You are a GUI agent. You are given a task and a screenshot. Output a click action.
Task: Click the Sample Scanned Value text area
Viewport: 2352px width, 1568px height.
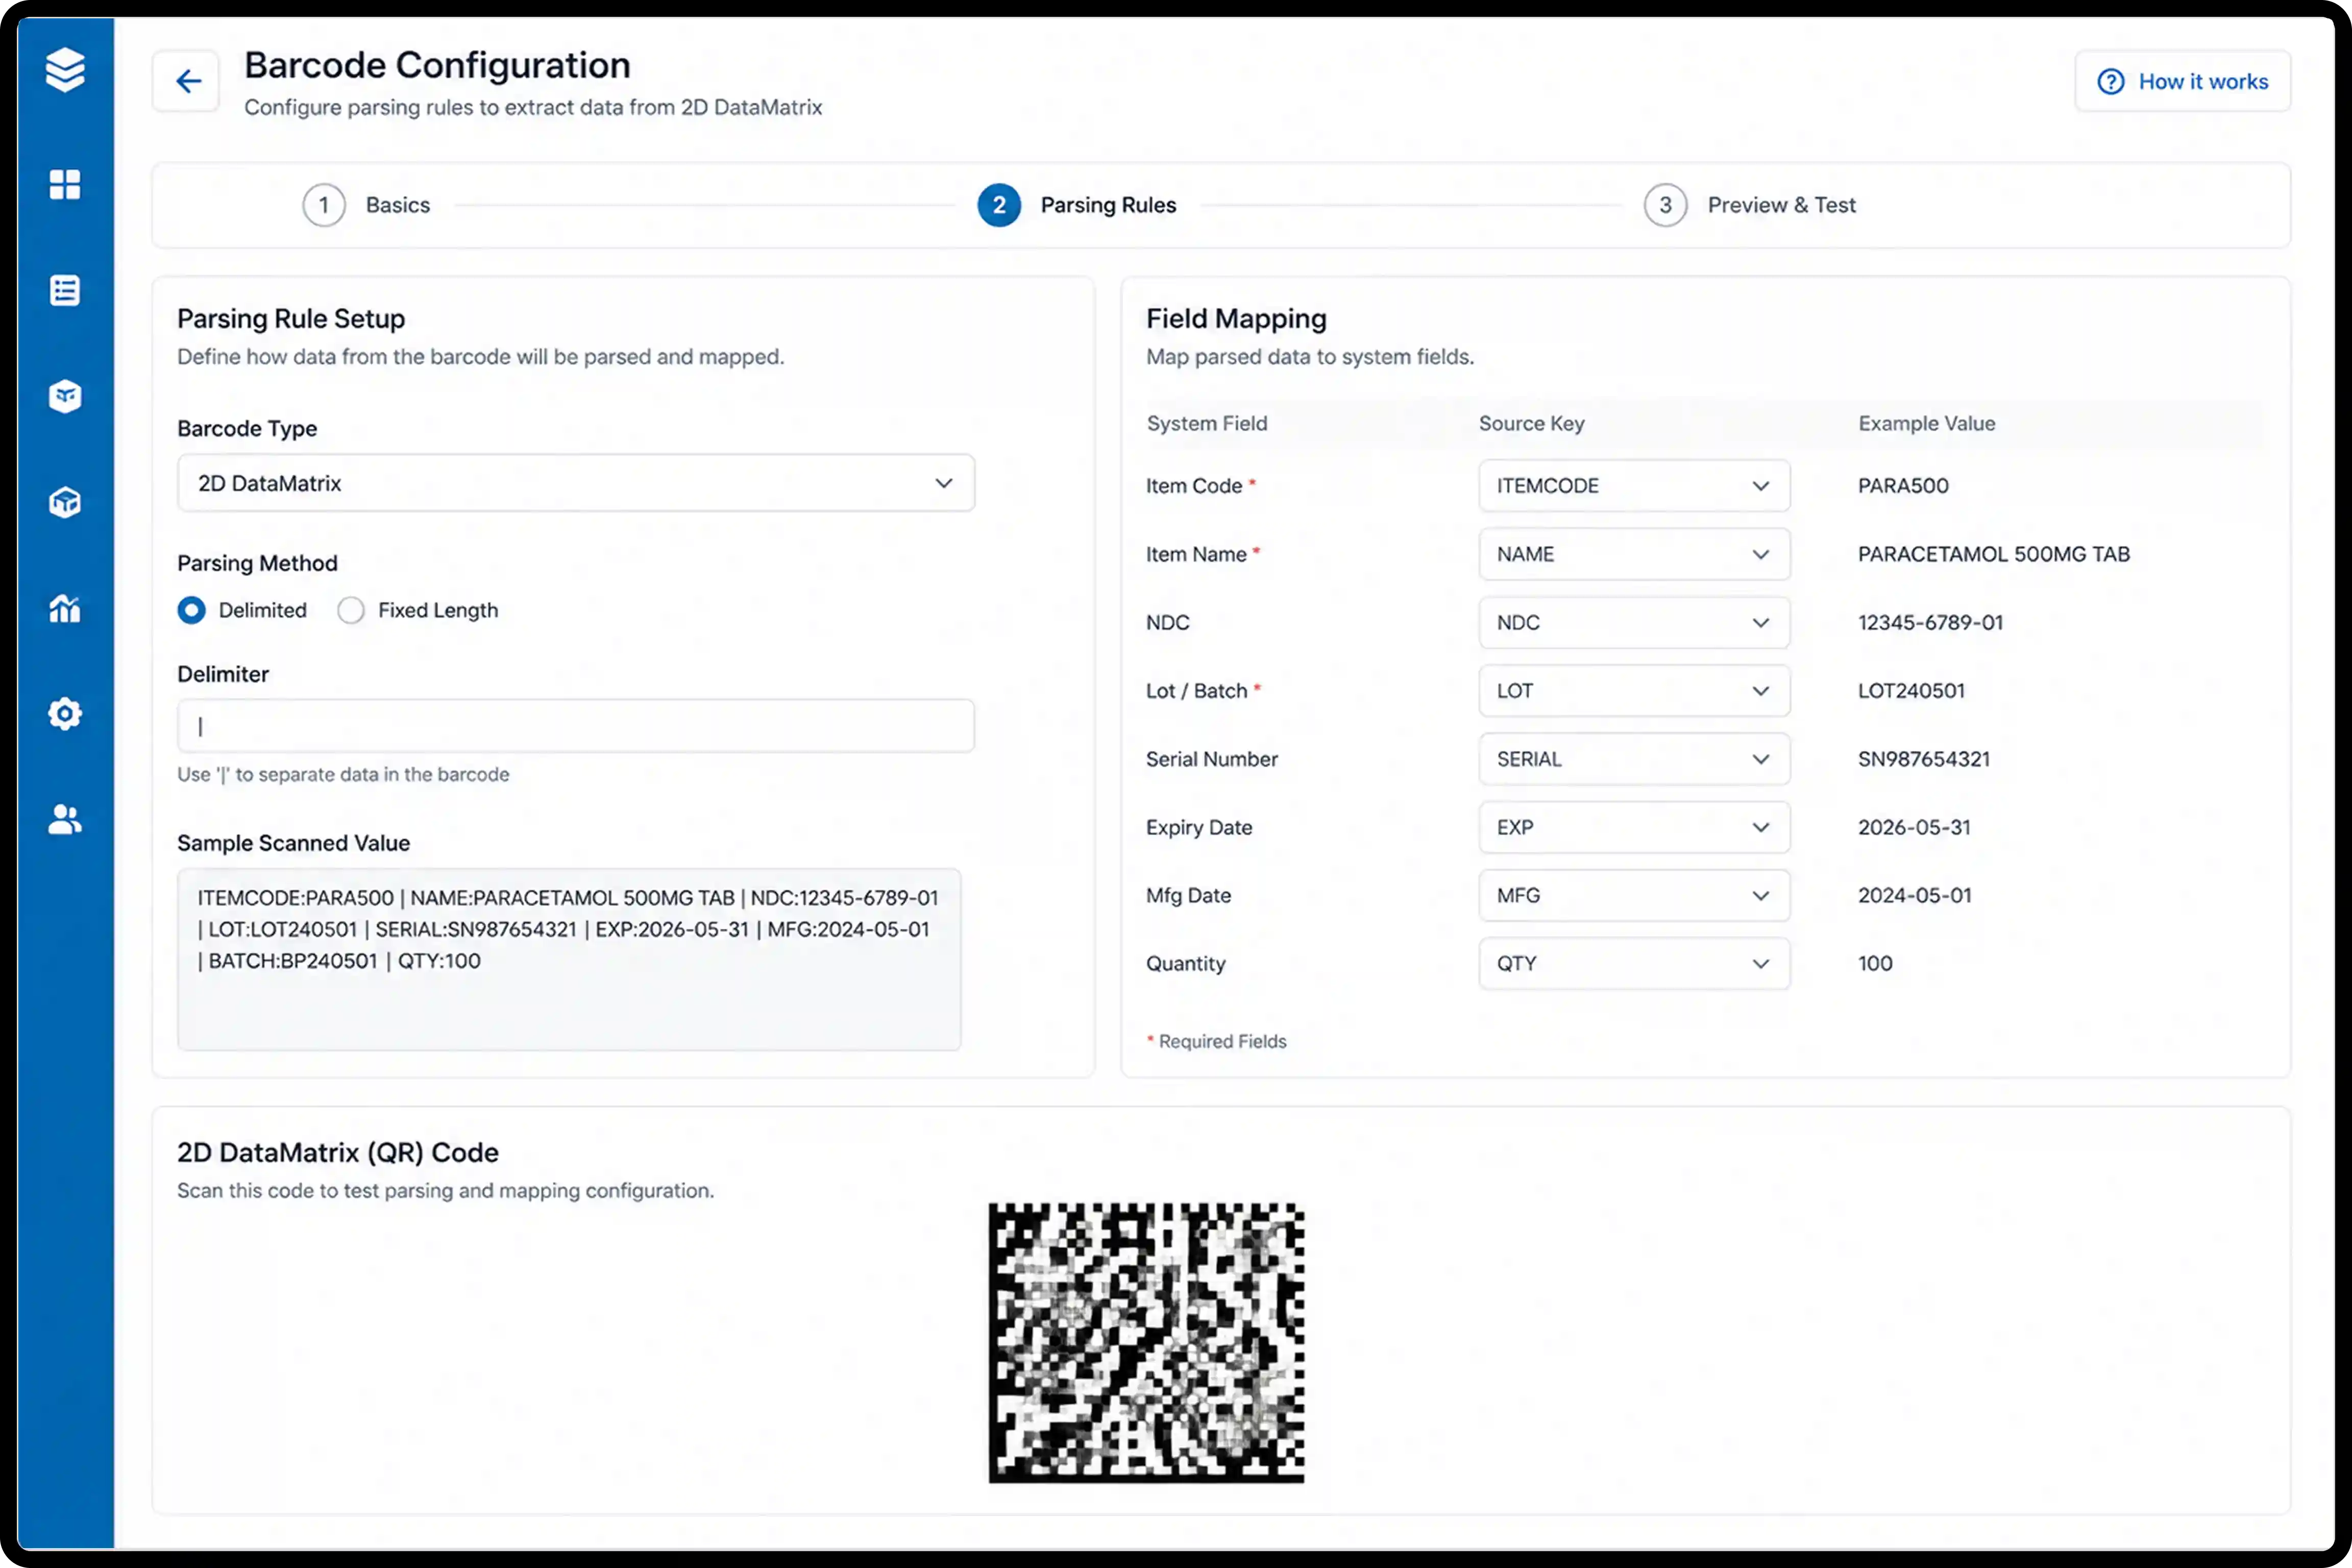click(x=569, y=959)
